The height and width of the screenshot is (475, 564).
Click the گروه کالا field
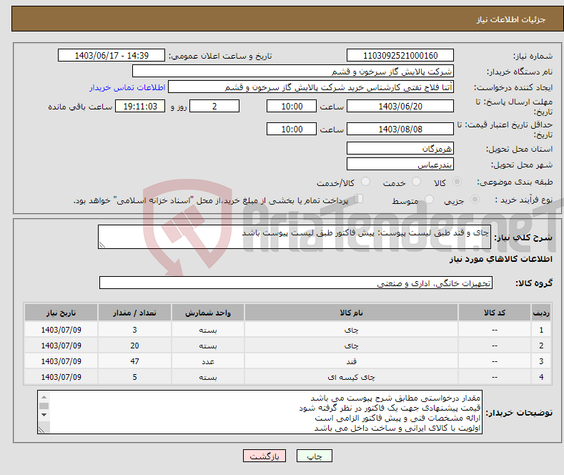click(296, 283)
